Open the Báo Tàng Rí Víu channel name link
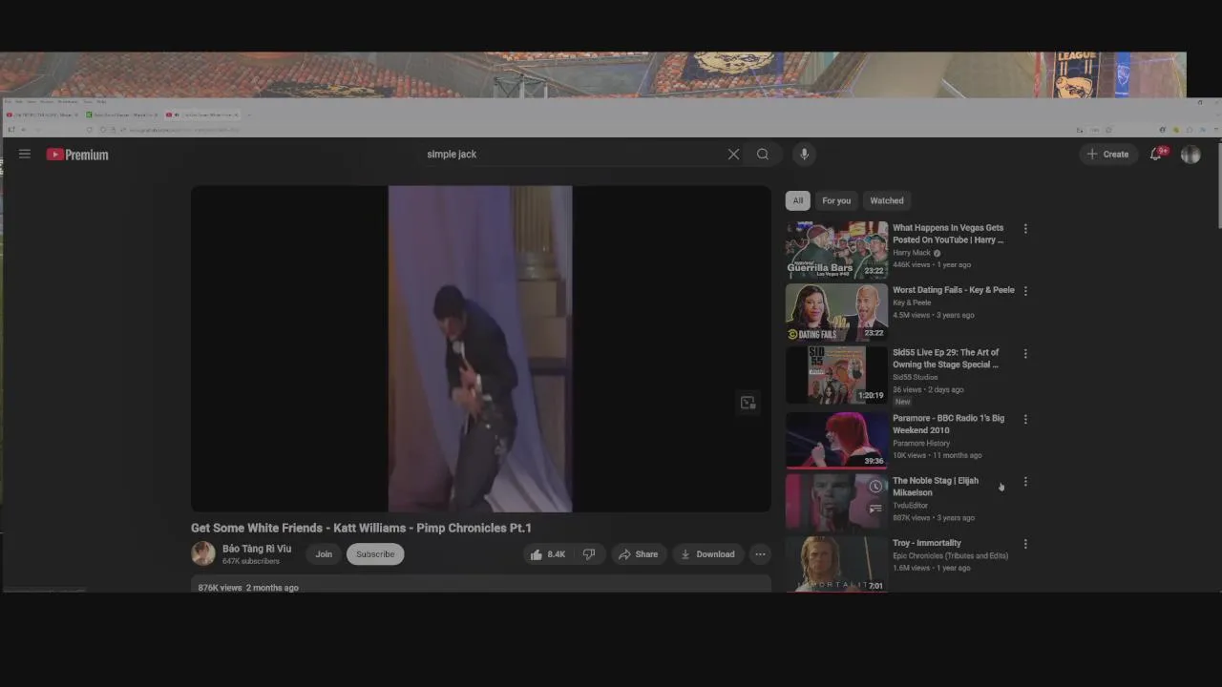The height and width of the screenshot is (687, 1222). [257, 549]
